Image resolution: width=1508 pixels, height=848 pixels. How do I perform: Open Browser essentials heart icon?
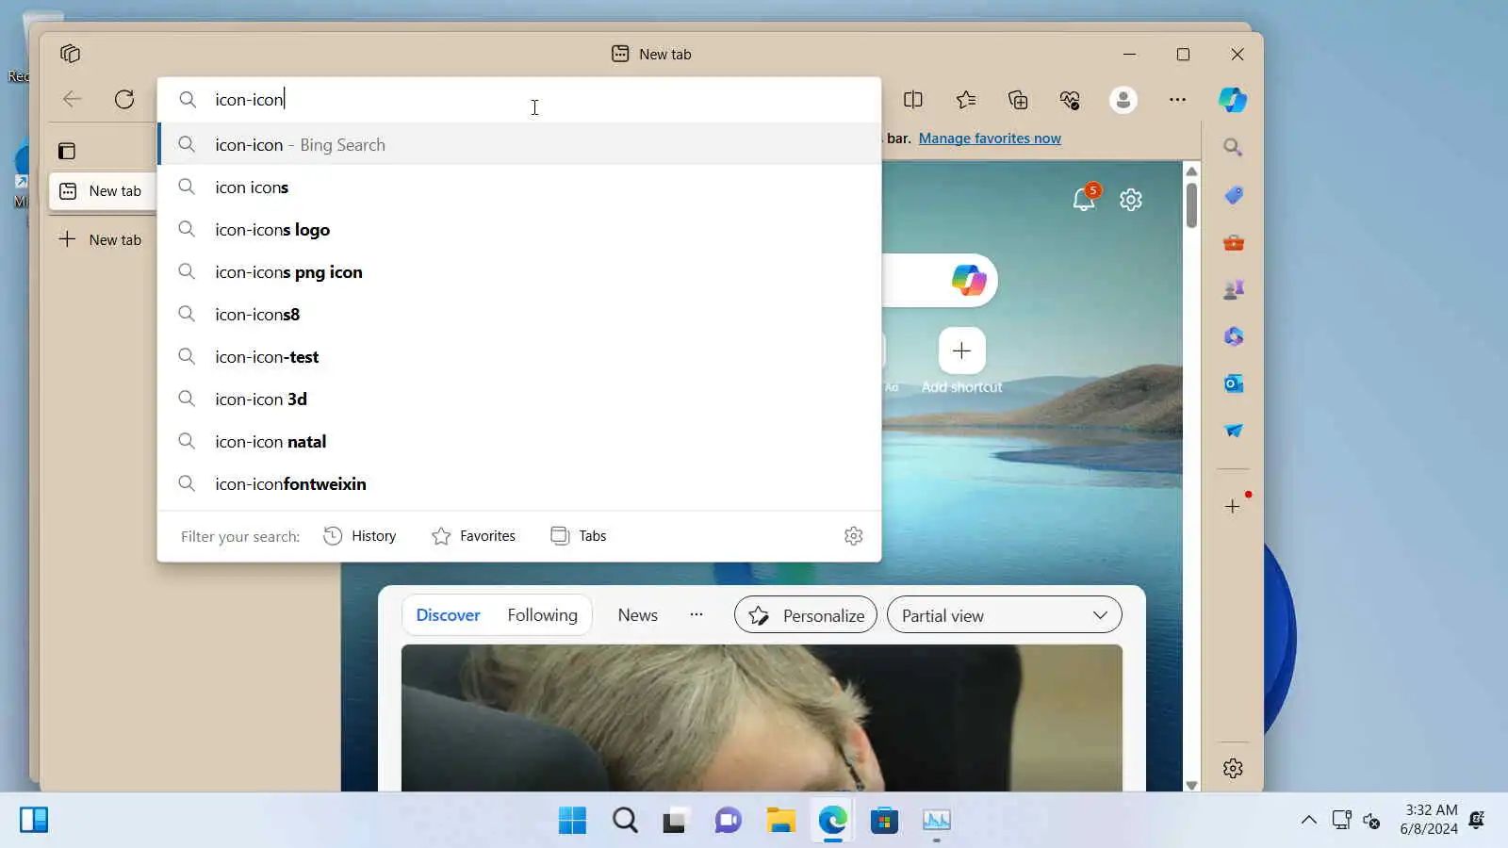[1070, 100]
